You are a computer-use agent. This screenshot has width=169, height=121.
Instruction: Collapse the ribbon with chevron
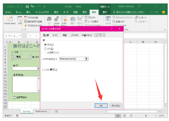point(165,30)
